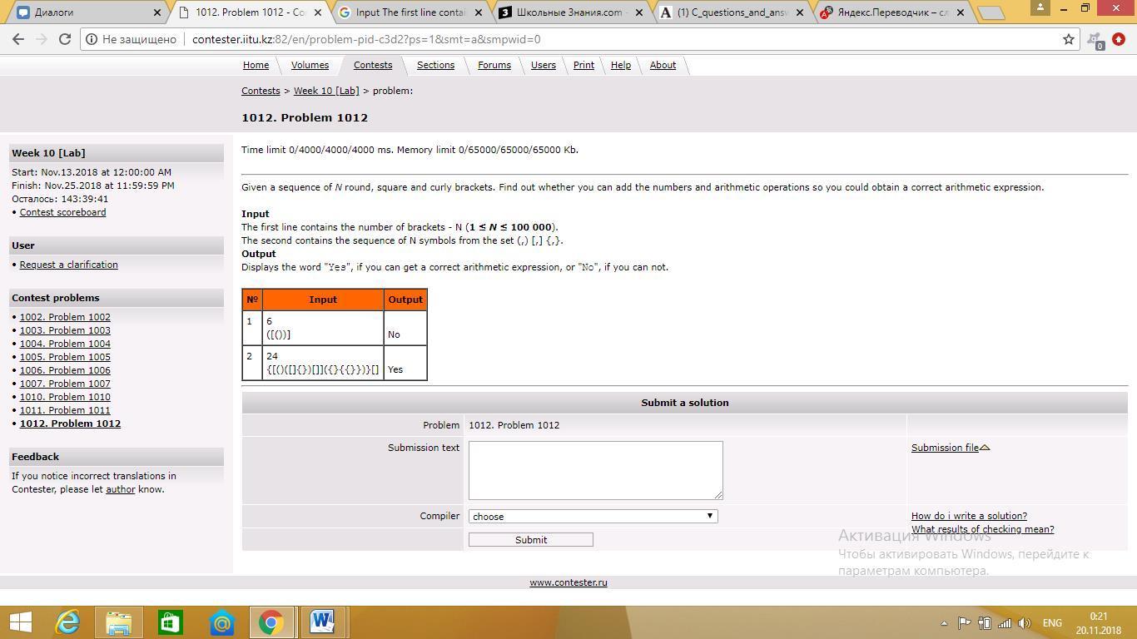
Task: Click the browser back arrow
Action: coord(18,39)
